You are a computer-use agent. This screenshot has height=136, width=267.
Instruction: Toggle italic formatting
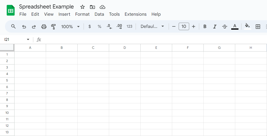point(215,27)
